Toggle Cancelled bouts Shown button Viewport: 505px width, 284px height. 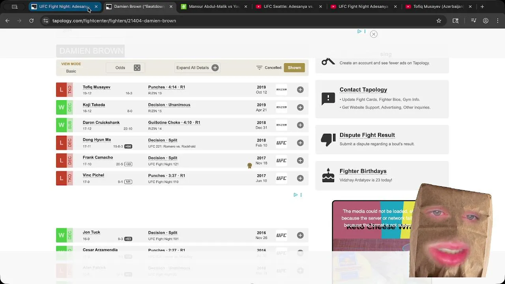(x=294, y=67)
